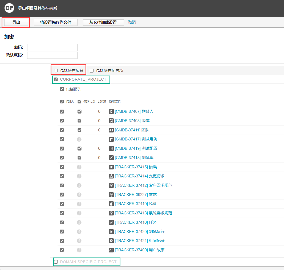The height and width of the screenshot is (270, 284).
Task: Click the 系统需求规范 lightbulb icon
Action: 111,213
